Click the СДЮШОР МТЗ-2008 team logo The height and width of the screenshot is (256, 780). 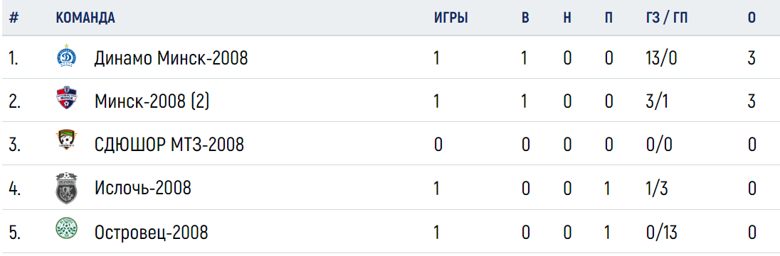[66, 141]
